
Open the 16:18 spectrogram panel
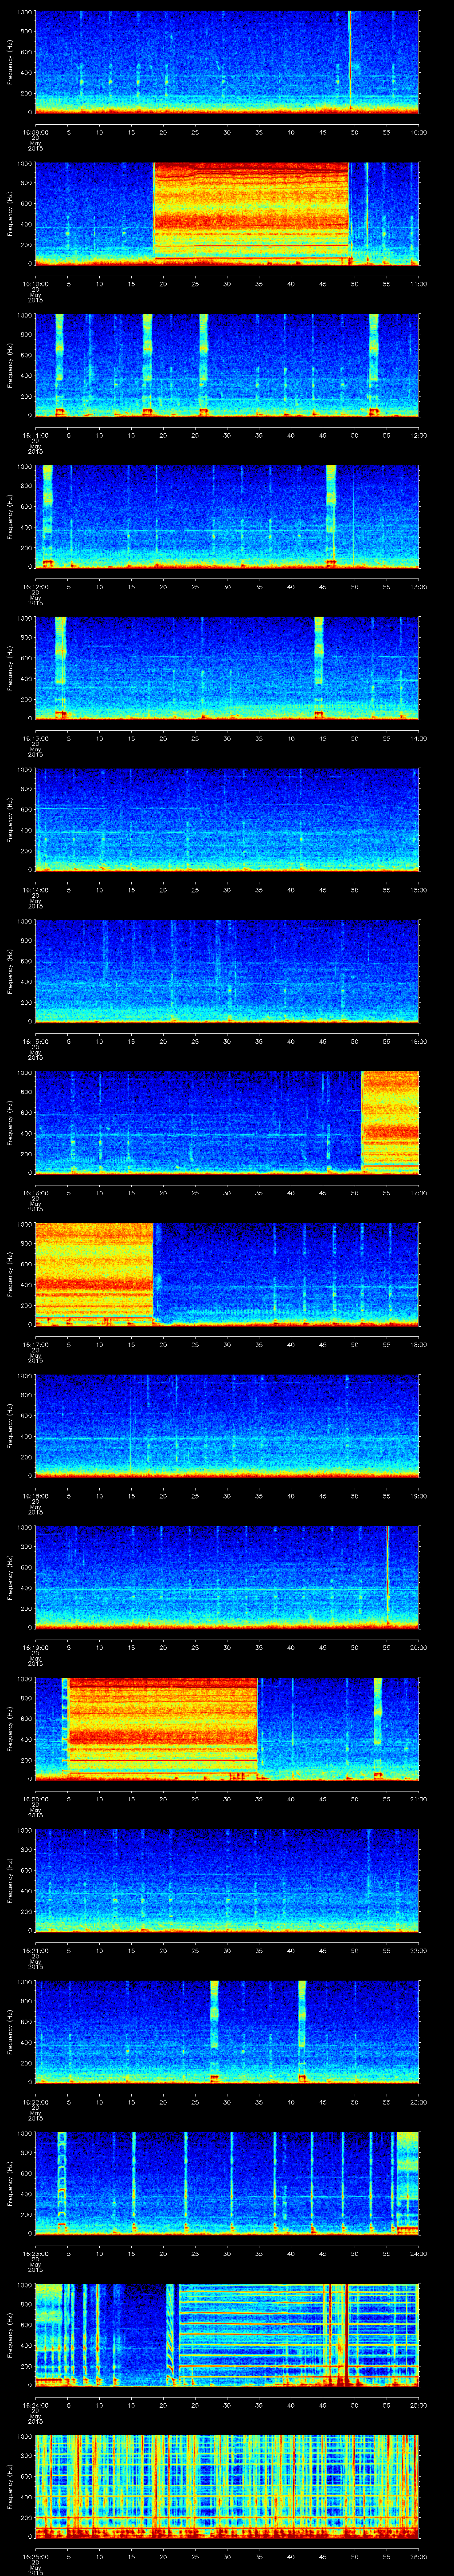tap(227, 1425)
